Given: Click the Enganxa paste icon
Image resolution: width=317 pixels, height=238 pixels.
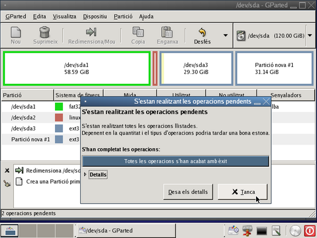Looking at the screenshot, I should (x=167, y=32).
